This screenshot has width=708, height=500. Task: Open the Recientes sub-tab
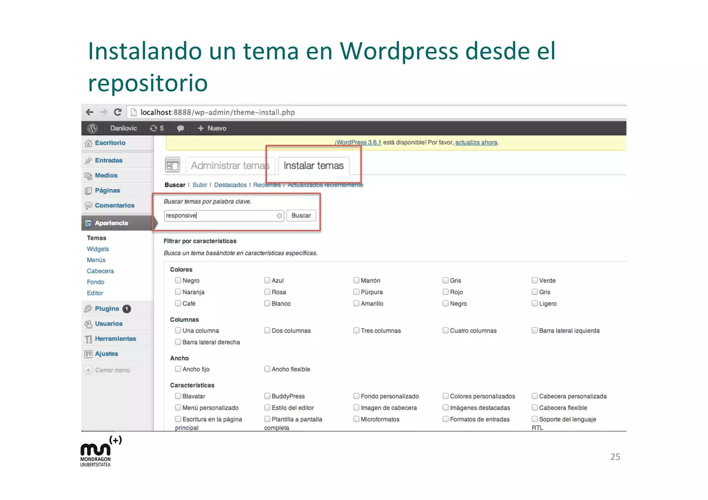(267, 185)
